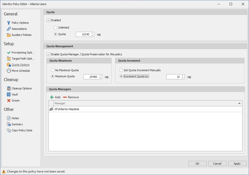Open the Vault safe icon
This screenshot has height=175, width=249.
pos(9,94)
